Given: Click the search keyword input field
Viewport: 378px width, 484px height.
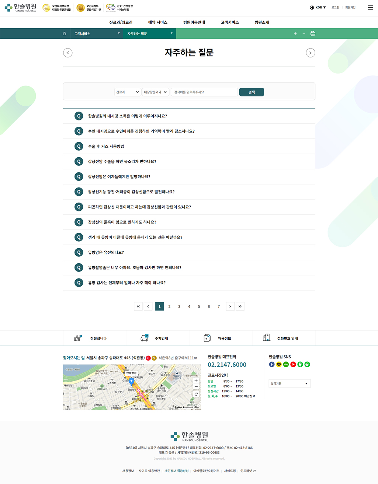Looking at the screenshot, I should pos(204,92).
